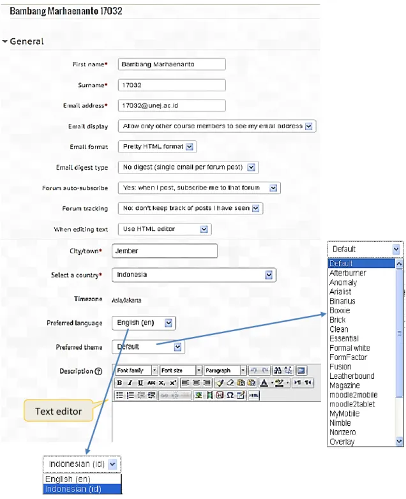Align text left

coord(185,383)
